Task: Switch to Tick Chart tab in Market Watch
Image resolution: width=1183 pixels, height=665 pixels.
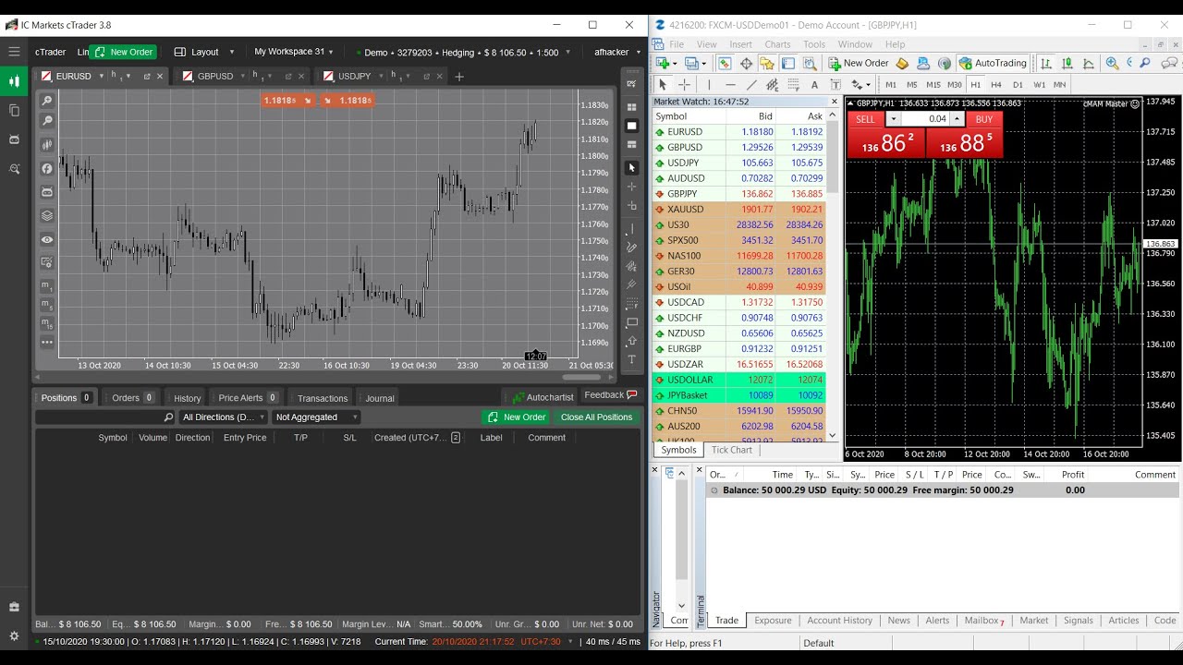Action: (x=731, y=450)
